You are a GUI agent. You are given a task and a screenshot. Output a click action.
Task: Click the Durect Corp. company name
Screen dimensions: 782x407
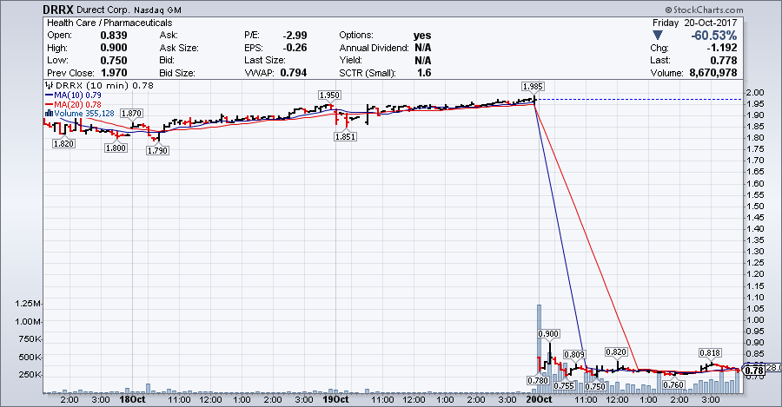(103, 10)
